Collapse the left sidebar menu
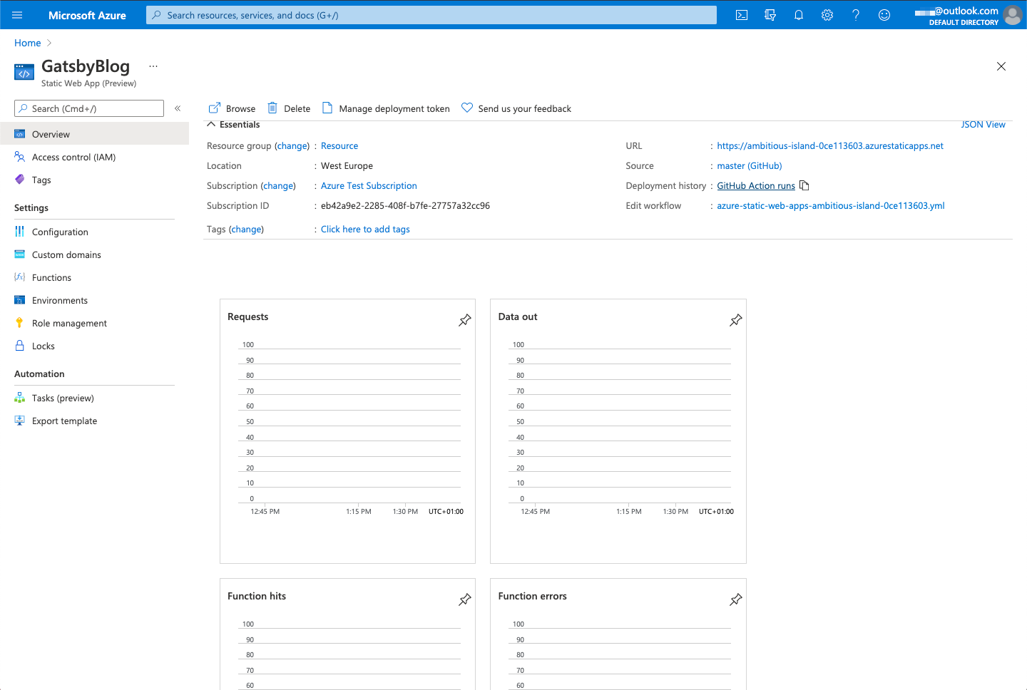The width and height of the screenshot is (1027, 690). (178, 108)
